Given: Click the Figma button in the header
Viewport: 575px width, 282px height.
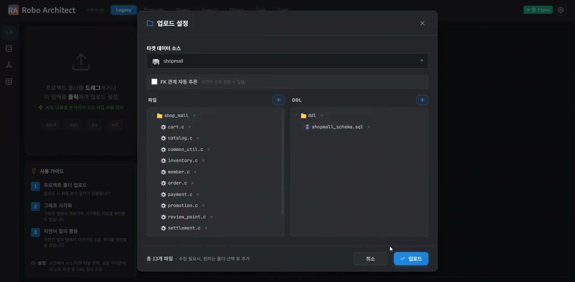Looking at the screenshot, I should [538, 10].
